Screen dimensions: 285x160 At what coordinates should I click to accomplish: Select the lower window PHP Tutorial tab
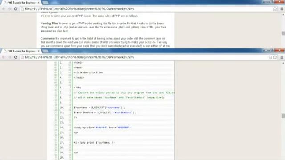coord(21,51)
